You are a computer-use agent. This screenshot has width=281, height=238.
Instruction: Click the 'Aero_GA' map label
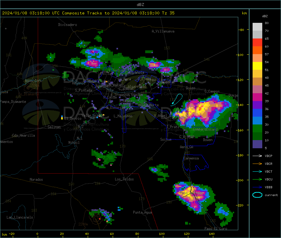point(187,147)
